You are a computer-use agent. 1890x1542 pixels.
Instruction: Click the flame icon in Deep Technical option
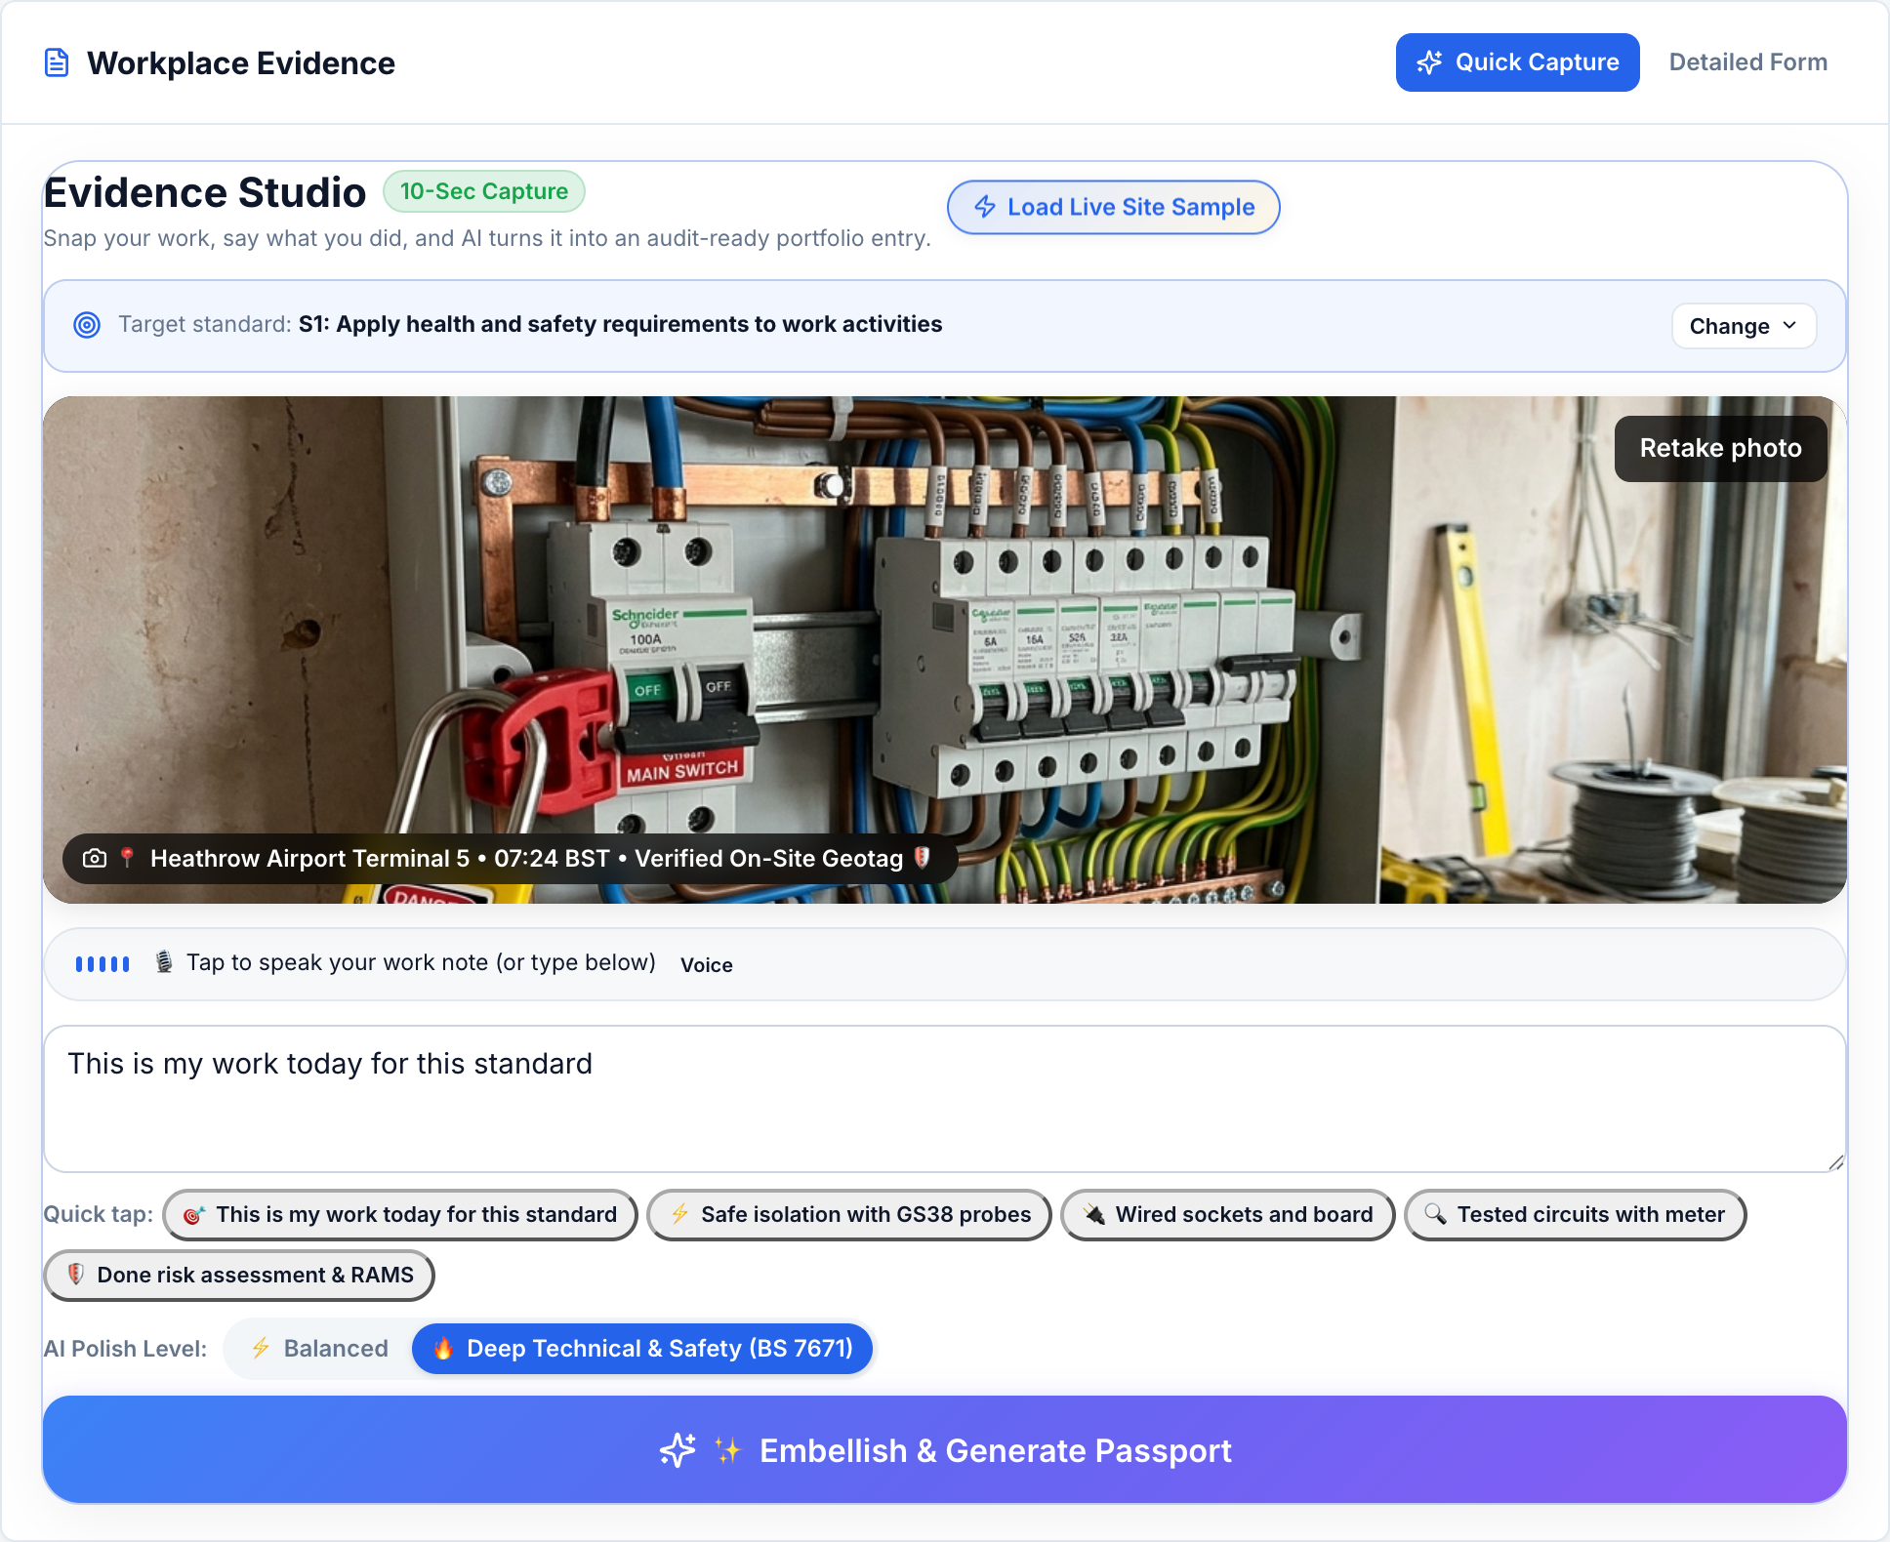click(x=443, y=1349)
